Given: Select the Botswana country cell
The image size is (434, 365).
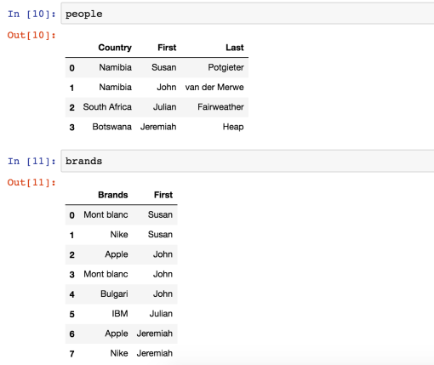Looking at the screenshot, I should tap(111, 127).
